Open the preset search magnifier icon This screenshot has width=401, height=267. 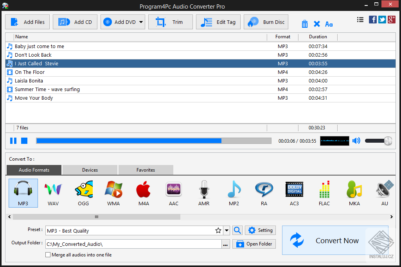(x=237, y=230)
